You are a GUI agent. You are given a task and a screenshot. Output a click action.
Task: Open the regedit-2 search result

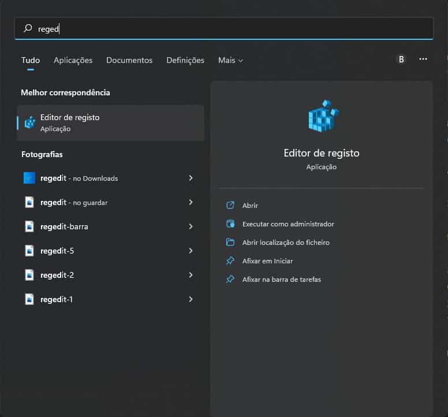tap(57, 275)
